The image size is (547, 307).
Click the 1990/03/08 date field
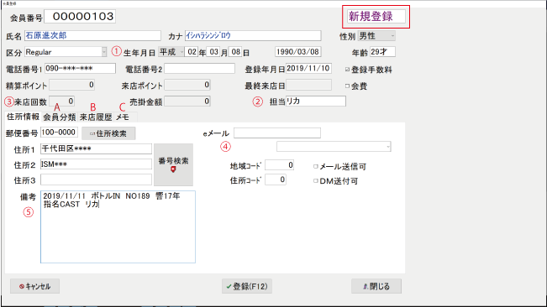pos(298,52)
